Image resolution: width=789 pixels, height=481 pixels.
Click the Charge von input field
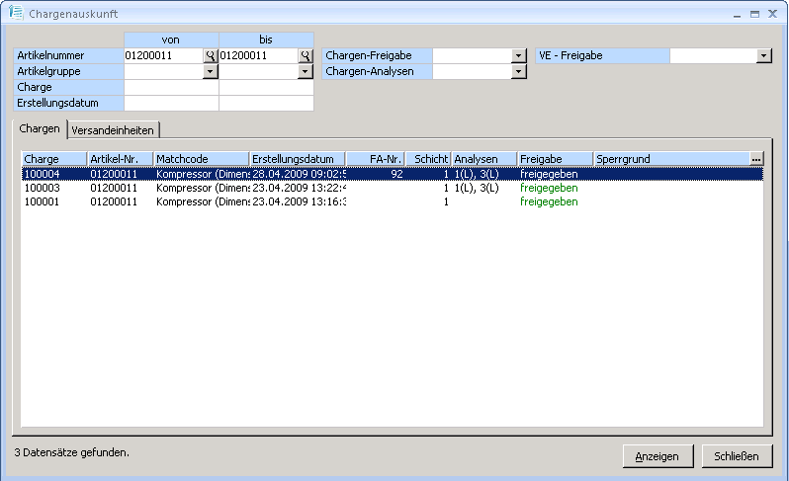pyautogui.click(x=171, y=88)
